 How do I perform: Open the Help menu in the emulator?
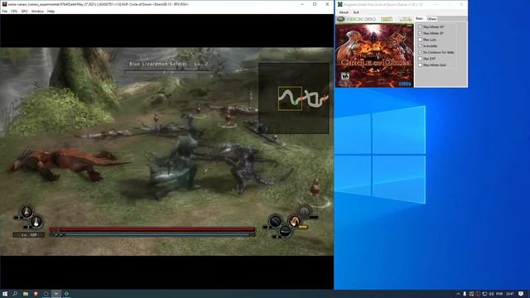51,11
